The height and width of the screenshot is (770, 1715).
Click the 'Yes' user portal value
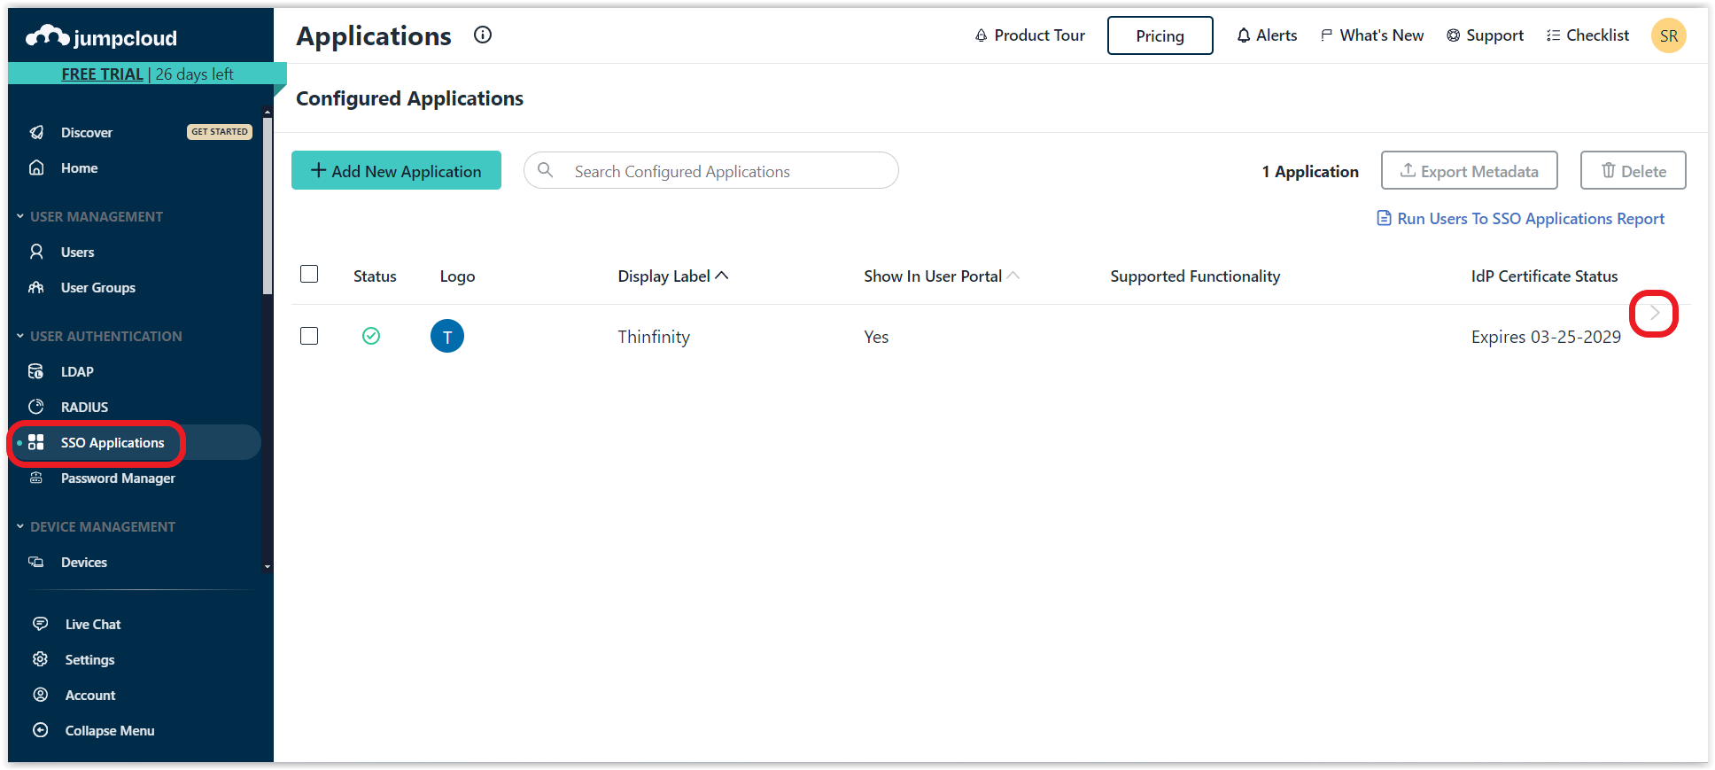click(876, 337)
